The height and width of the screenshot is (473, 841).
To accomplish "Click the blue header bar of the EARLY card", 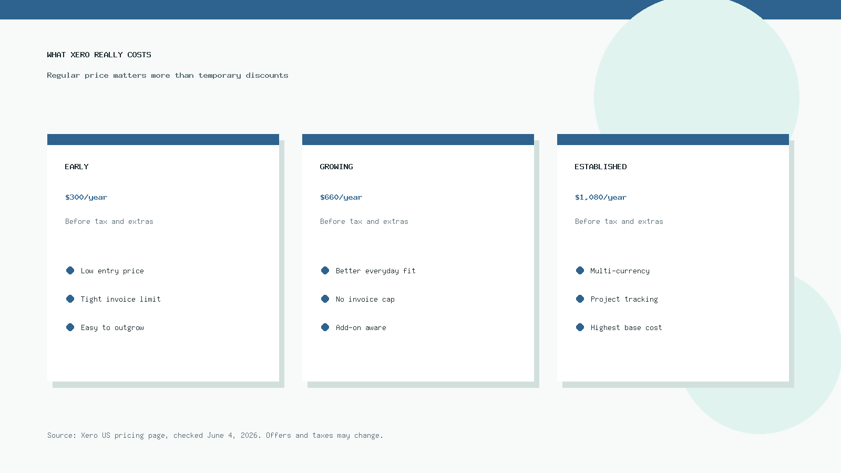I will [163, 139].
